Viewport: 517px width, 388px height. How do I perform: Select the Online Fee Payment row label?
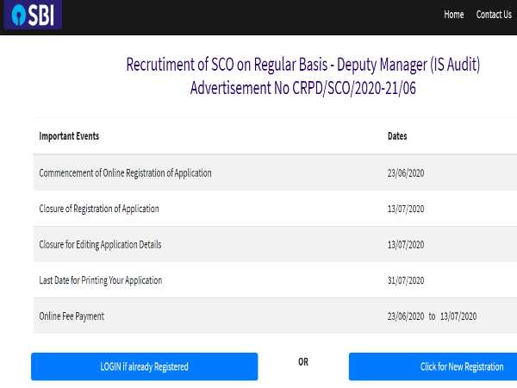click(x=72, y=316)
